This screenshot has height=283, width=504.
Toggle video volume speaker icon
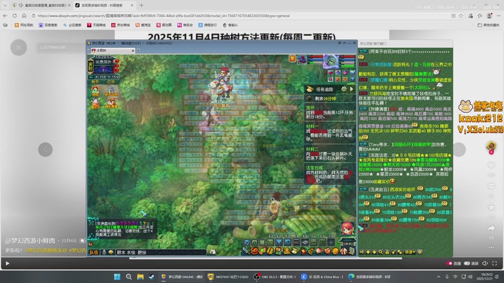tap(485, 264)
